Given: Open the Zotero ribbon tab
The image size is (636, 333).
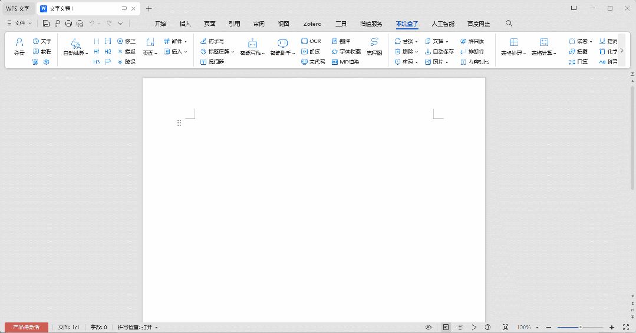Looking at the screenshot, I should coord(312,24).
